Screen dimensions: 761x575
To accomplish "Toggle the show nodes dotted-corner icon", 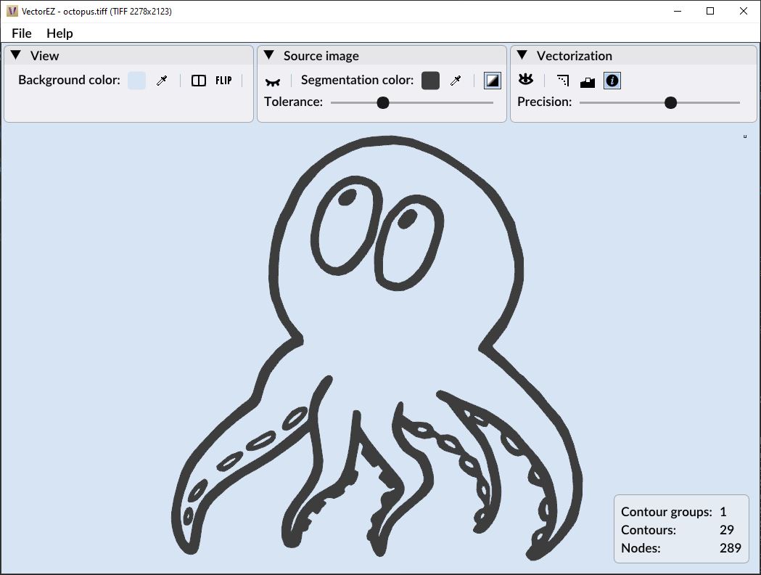I will (563, 81).
